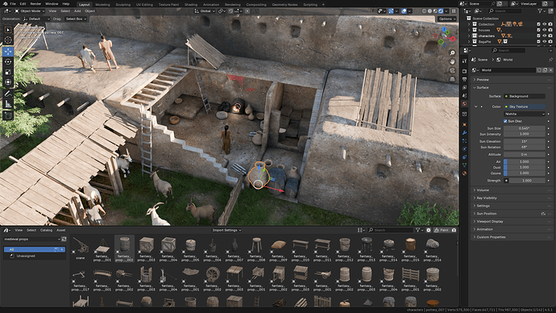The width and height of the screenshot is (556, 313).
Task: Adjust the Dust density slider
Action: (x=524, y=167)
